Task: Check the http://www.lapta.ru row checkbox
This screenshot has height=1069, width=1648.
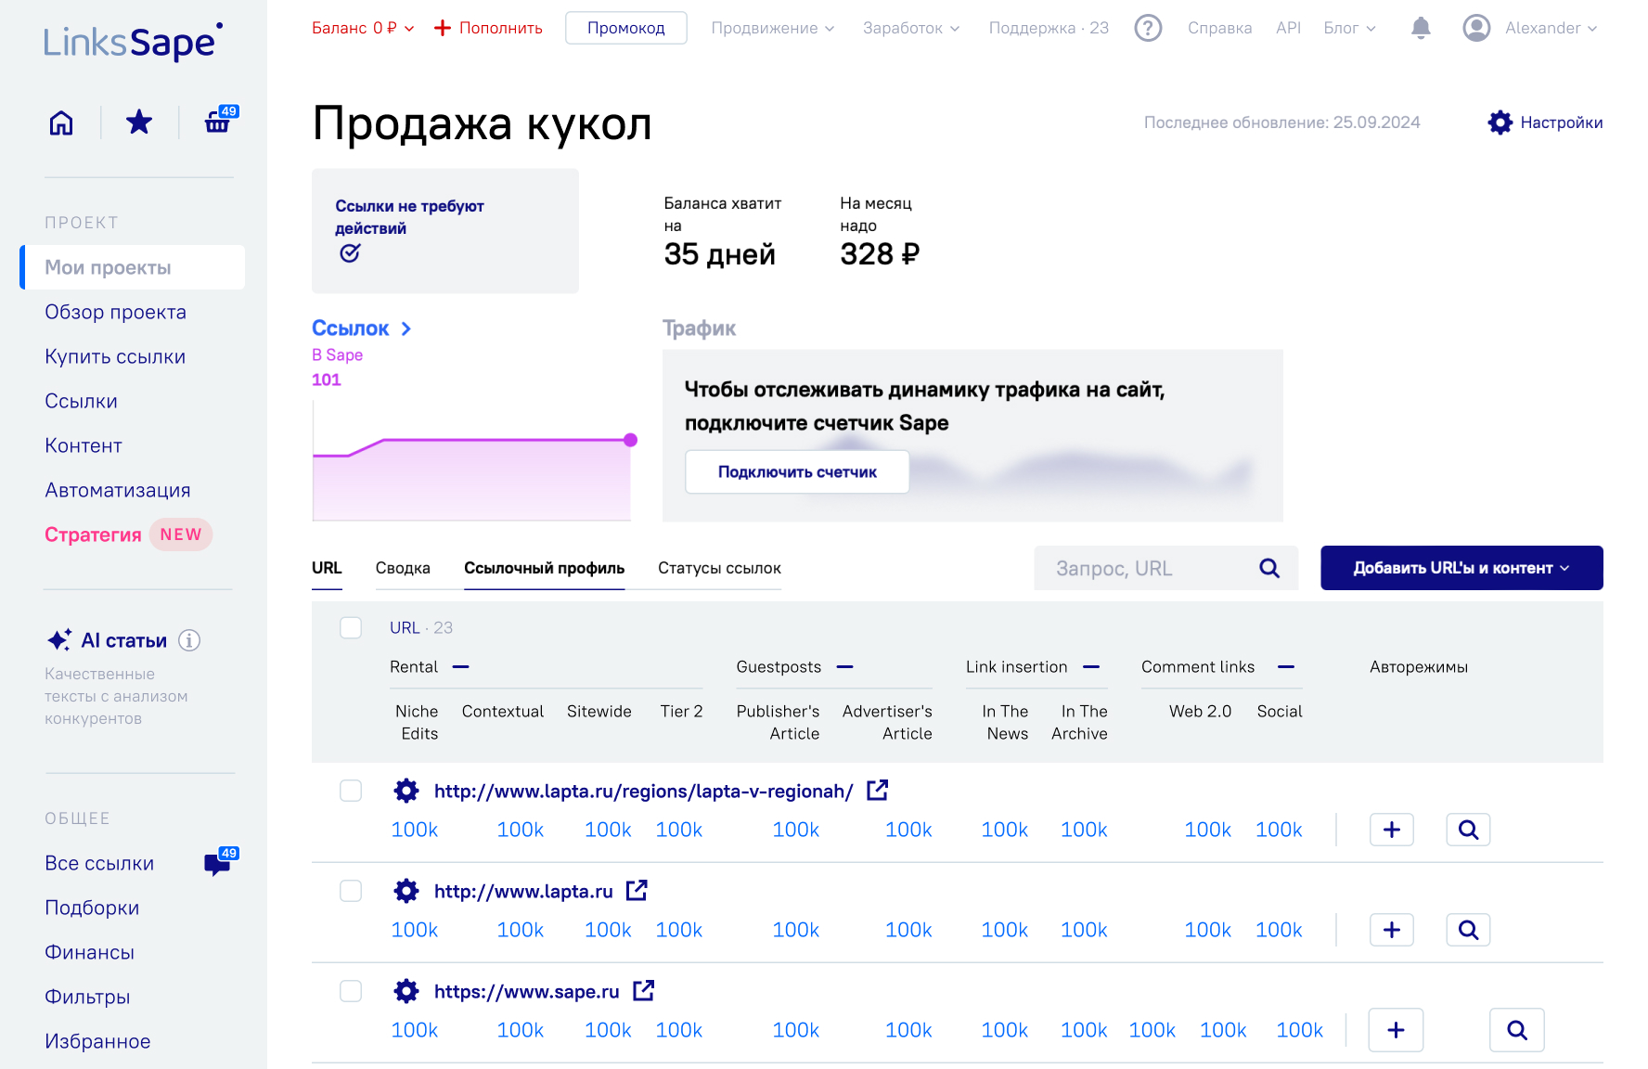Action: (x=351, y=891)
